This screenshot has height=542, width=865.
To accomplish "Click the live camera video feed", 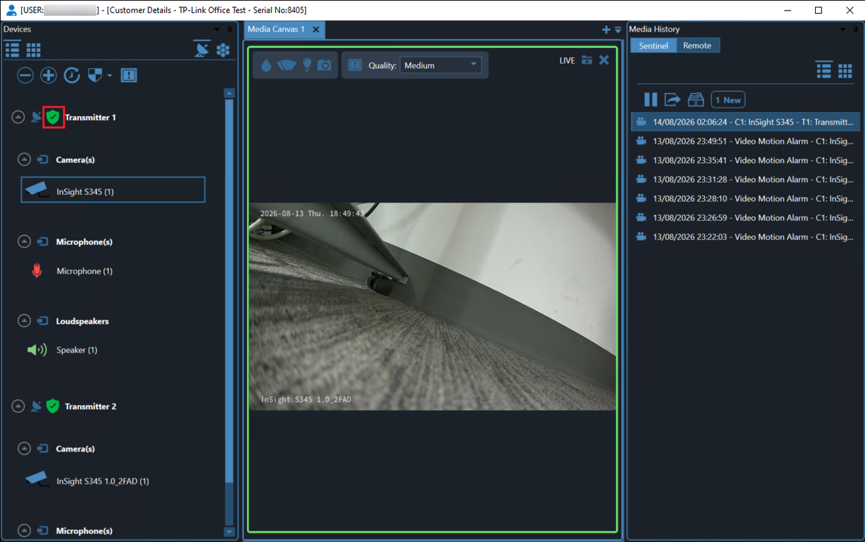I will pyautogui.click(x=432, y=306).
